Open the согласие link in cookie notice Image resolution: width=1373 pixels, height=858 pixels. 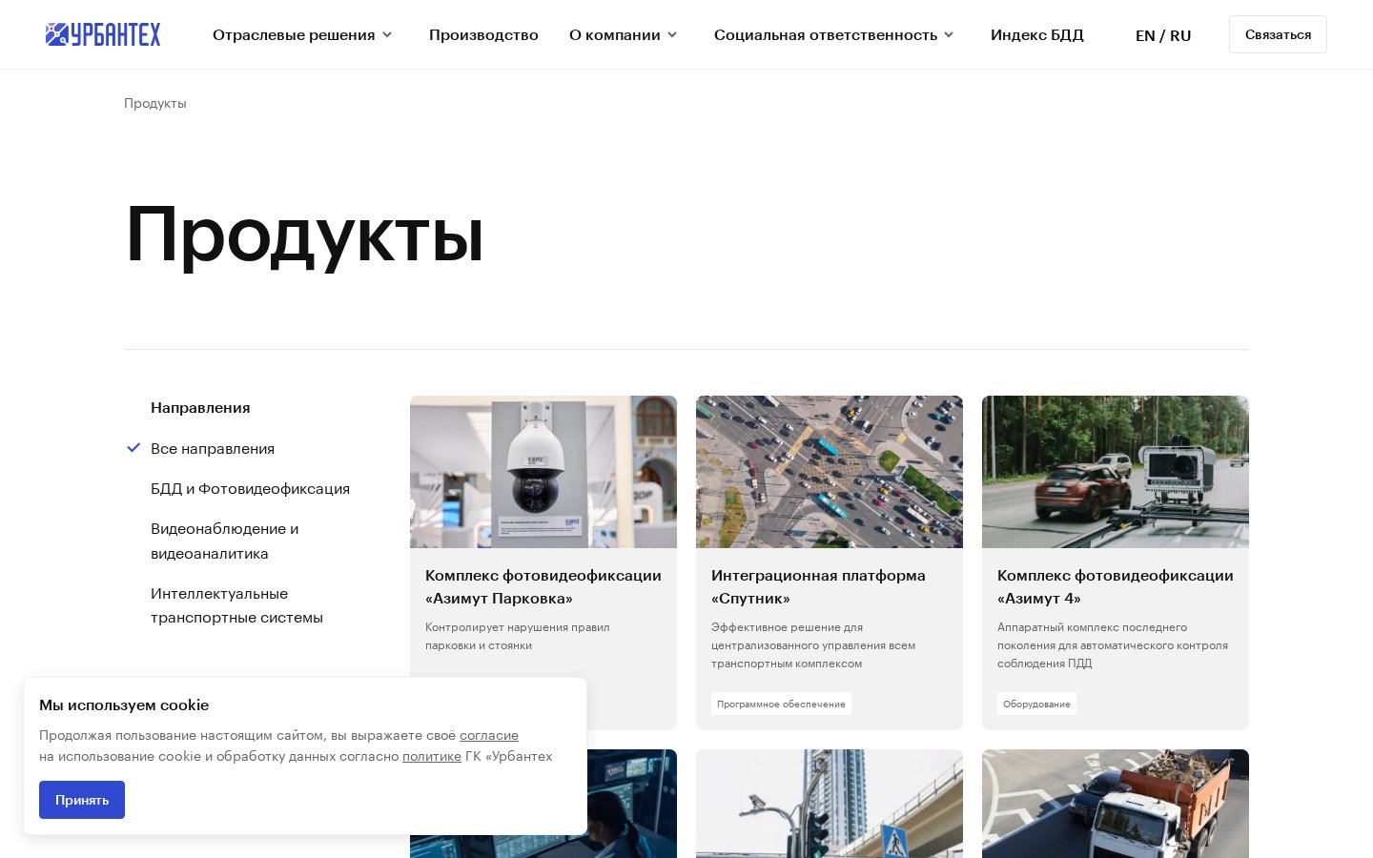tap(489, 735)
